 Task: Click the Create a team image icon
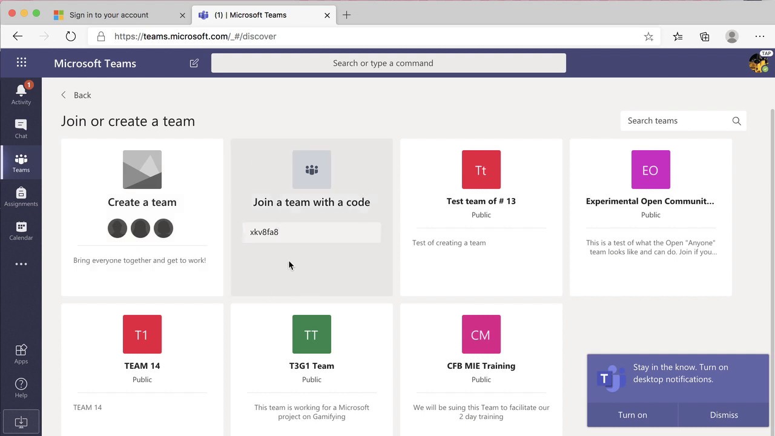142,170
